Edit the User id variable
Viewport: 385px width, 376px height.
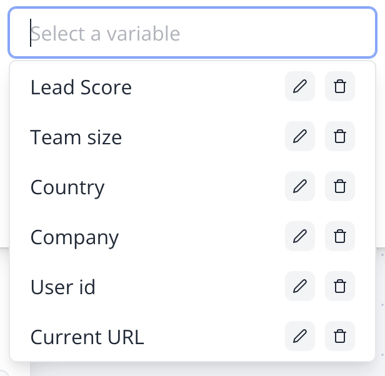[300, 287]
